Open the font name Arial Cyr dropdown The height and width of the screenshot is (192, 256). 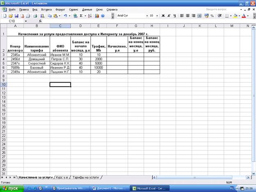[x=147, y=16]
